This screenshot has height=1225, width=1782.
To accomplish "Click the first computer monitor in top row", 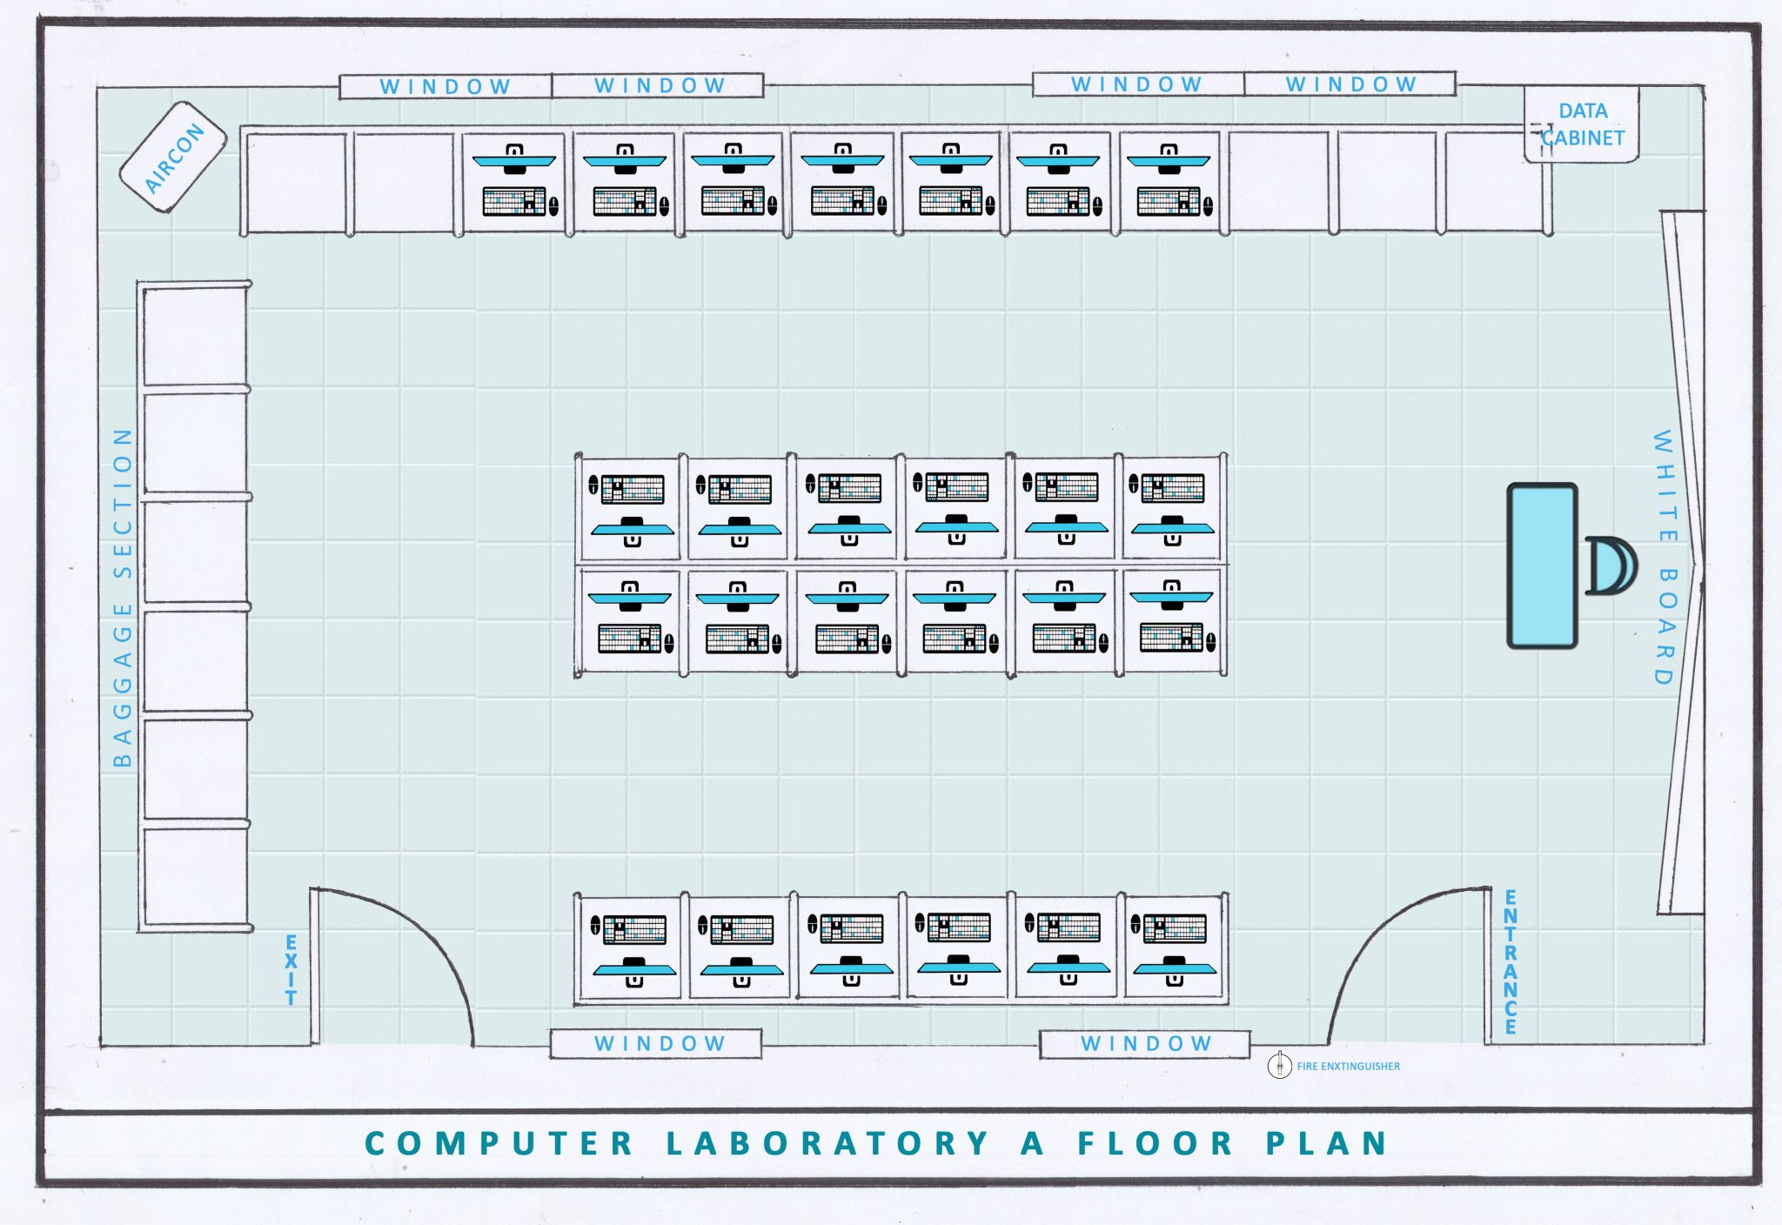I will pos(513,161).
